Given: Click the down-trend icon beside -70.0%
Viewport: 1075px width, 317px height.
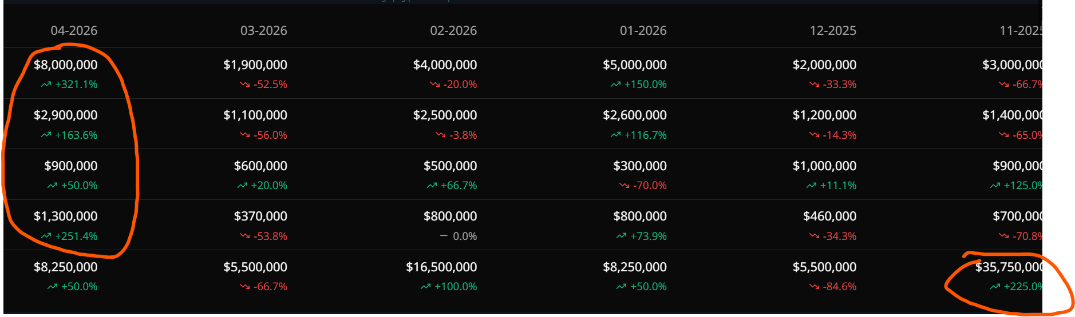Looking at the screenshot, I should [x=625, y=186].
